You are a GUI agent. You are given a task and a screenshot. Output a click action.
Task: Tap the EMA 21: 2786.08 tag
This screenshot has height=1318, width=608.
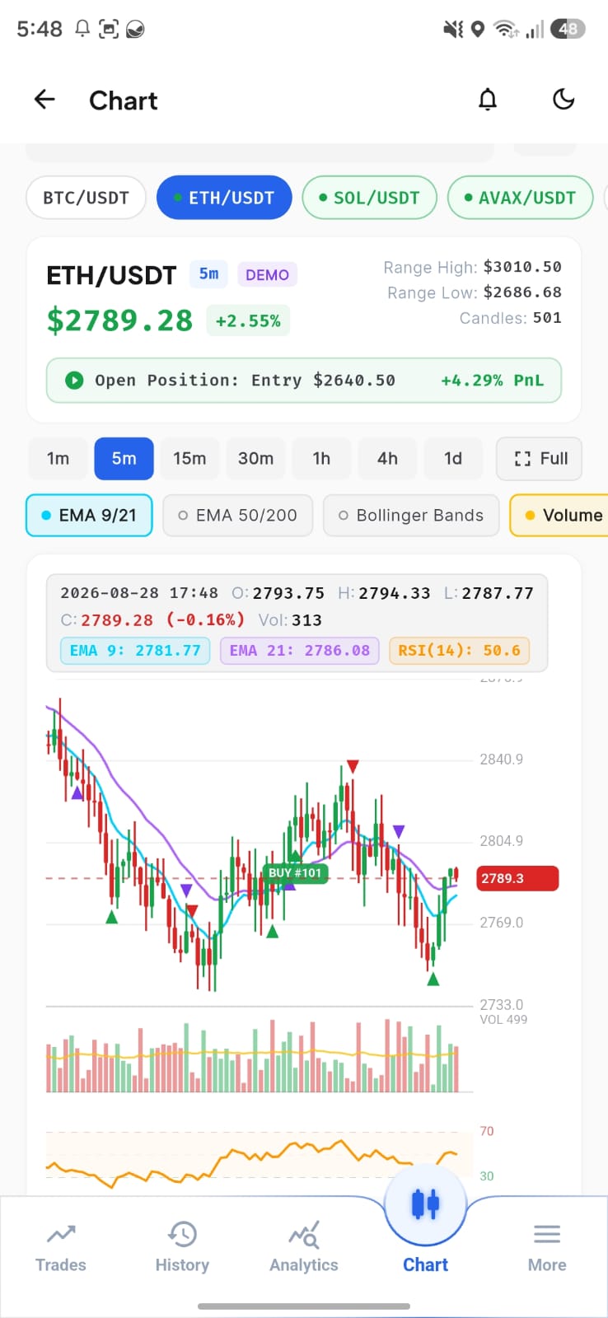click(300, 651)
